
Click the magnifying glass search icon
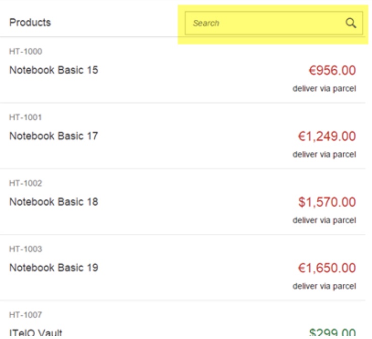click(x=350, y=23)
